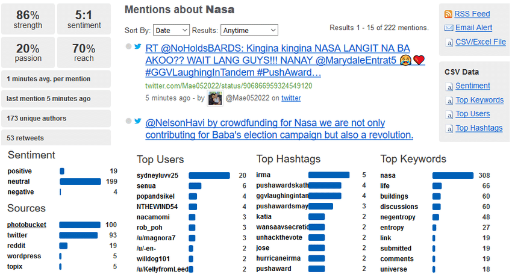Viewport: 512px width, 277px height.
Task: Click the Twitter bird icon beside NoHoldsBARDS tweet
Action: (x=138, y=46)
